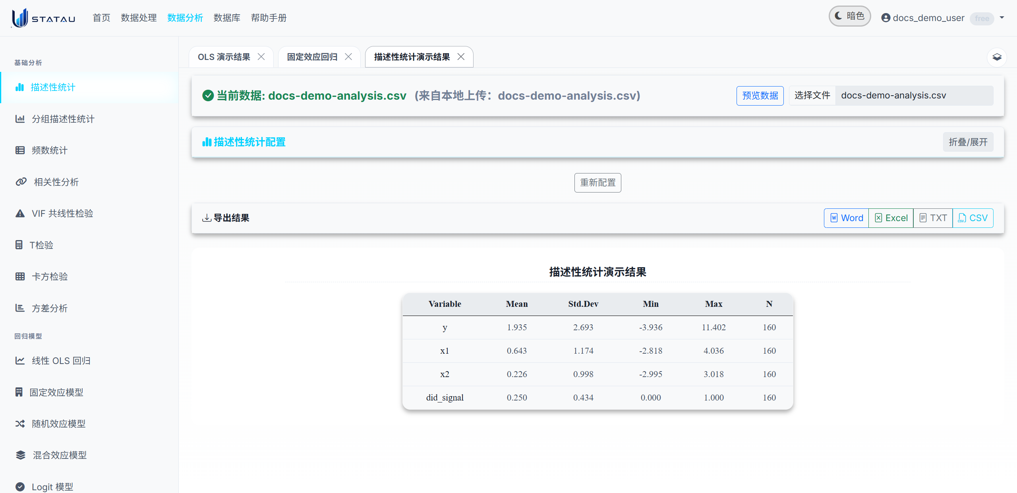
Task: Click the docs_demo_user name
Action: click(928, 18)
